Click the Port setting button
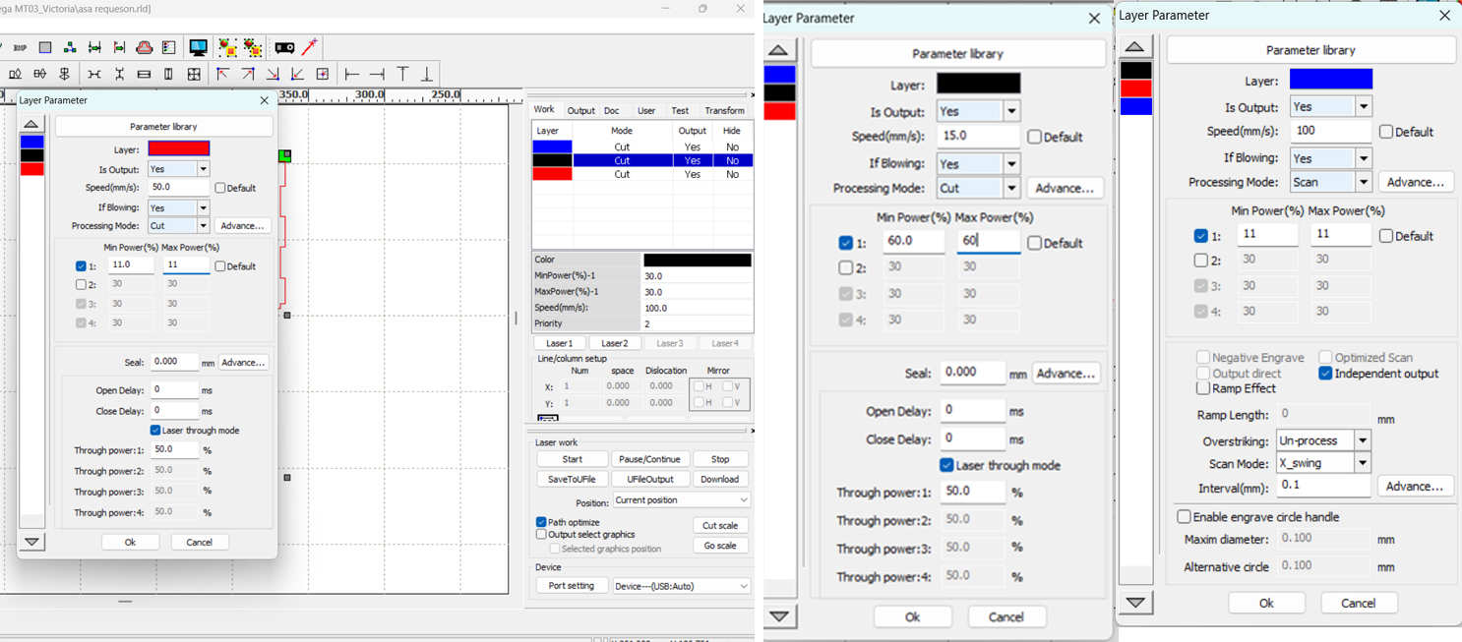1462x642 pixels. coord(571,586)
